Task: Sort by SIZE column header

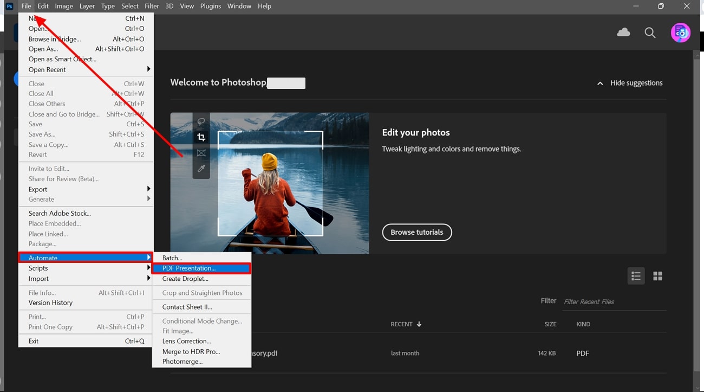Action: click(550, 324)
